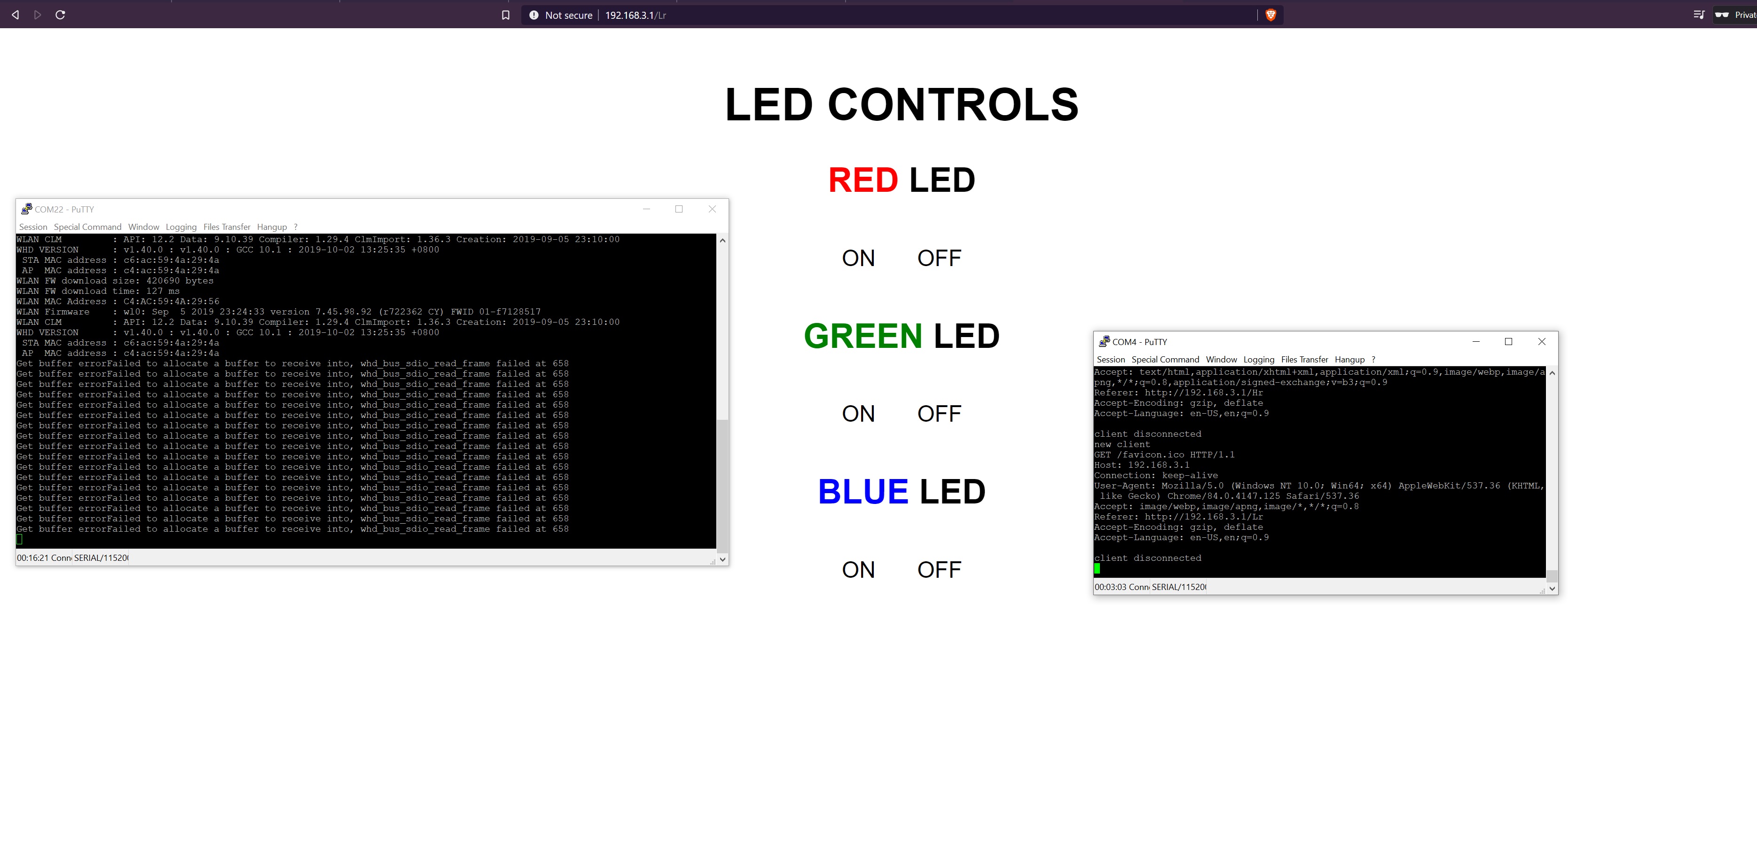Go back with the browser back arrow
This screenshot has height=841, width=1757.
click(15, 15)
